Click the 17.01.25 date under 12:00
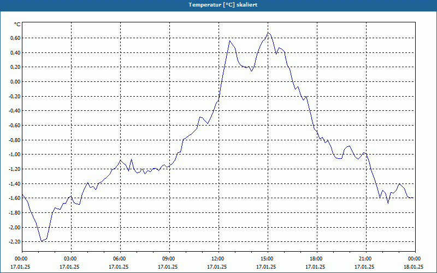This screenshot has height=273, width=437. (217, 266)
